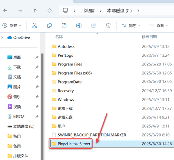174x160 pixels.
Task: Open 回收站 in the sidebar
Action: (x=16, y=116)
